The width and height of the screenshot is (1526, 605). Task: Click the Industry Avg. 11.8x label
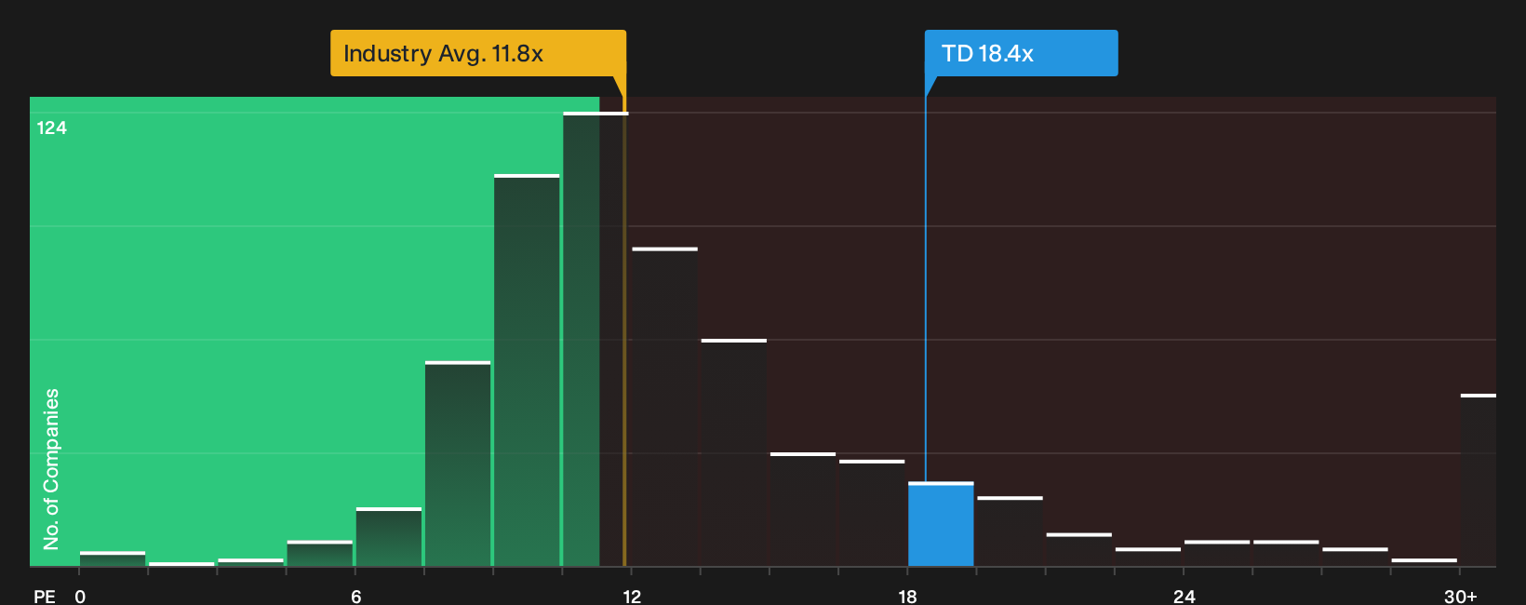tap(478, 53)
